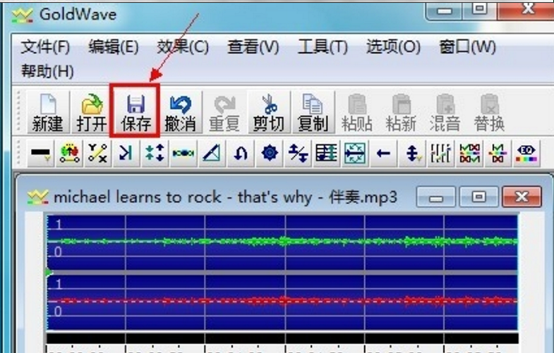
Task: Click the EQ rainbow spectrum filter icon
Action: (526, 154)
